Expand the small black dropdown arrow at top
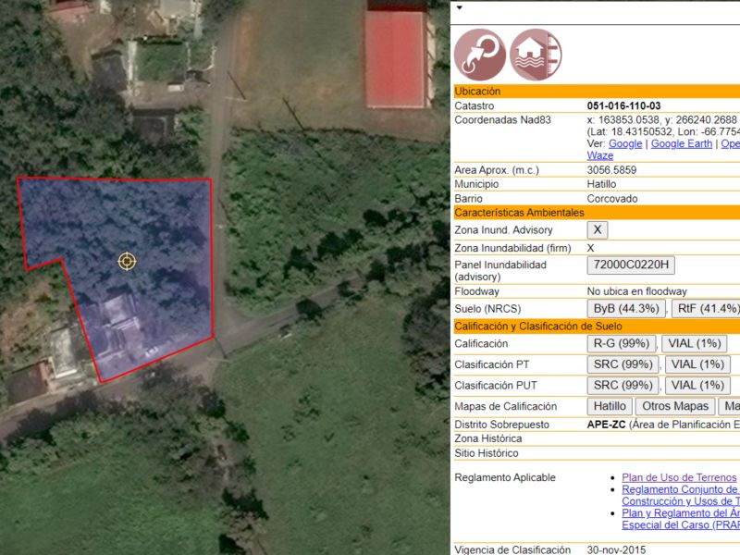The height and width of the screenshot is (555, 740). (460, 7)
